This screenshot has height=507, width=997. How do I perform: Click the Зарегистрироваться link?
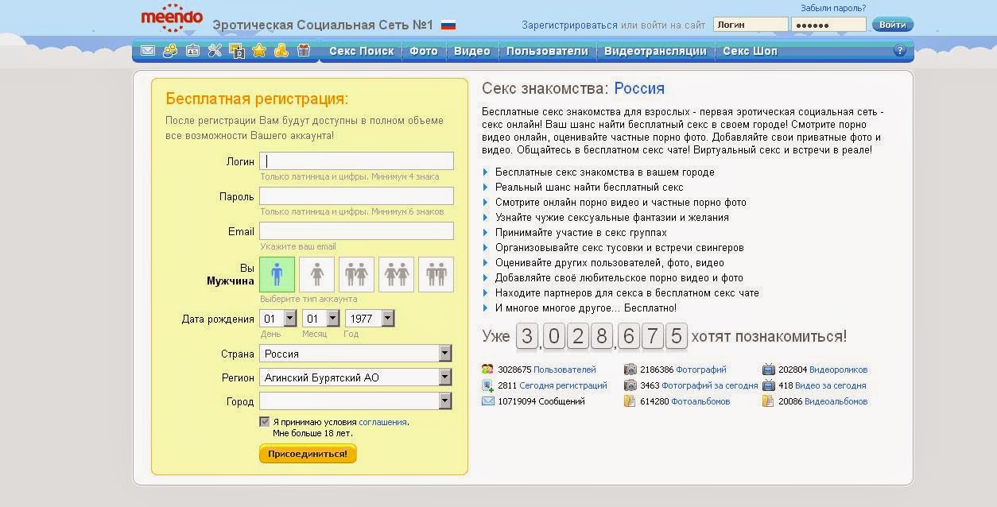tap(569, 25)
